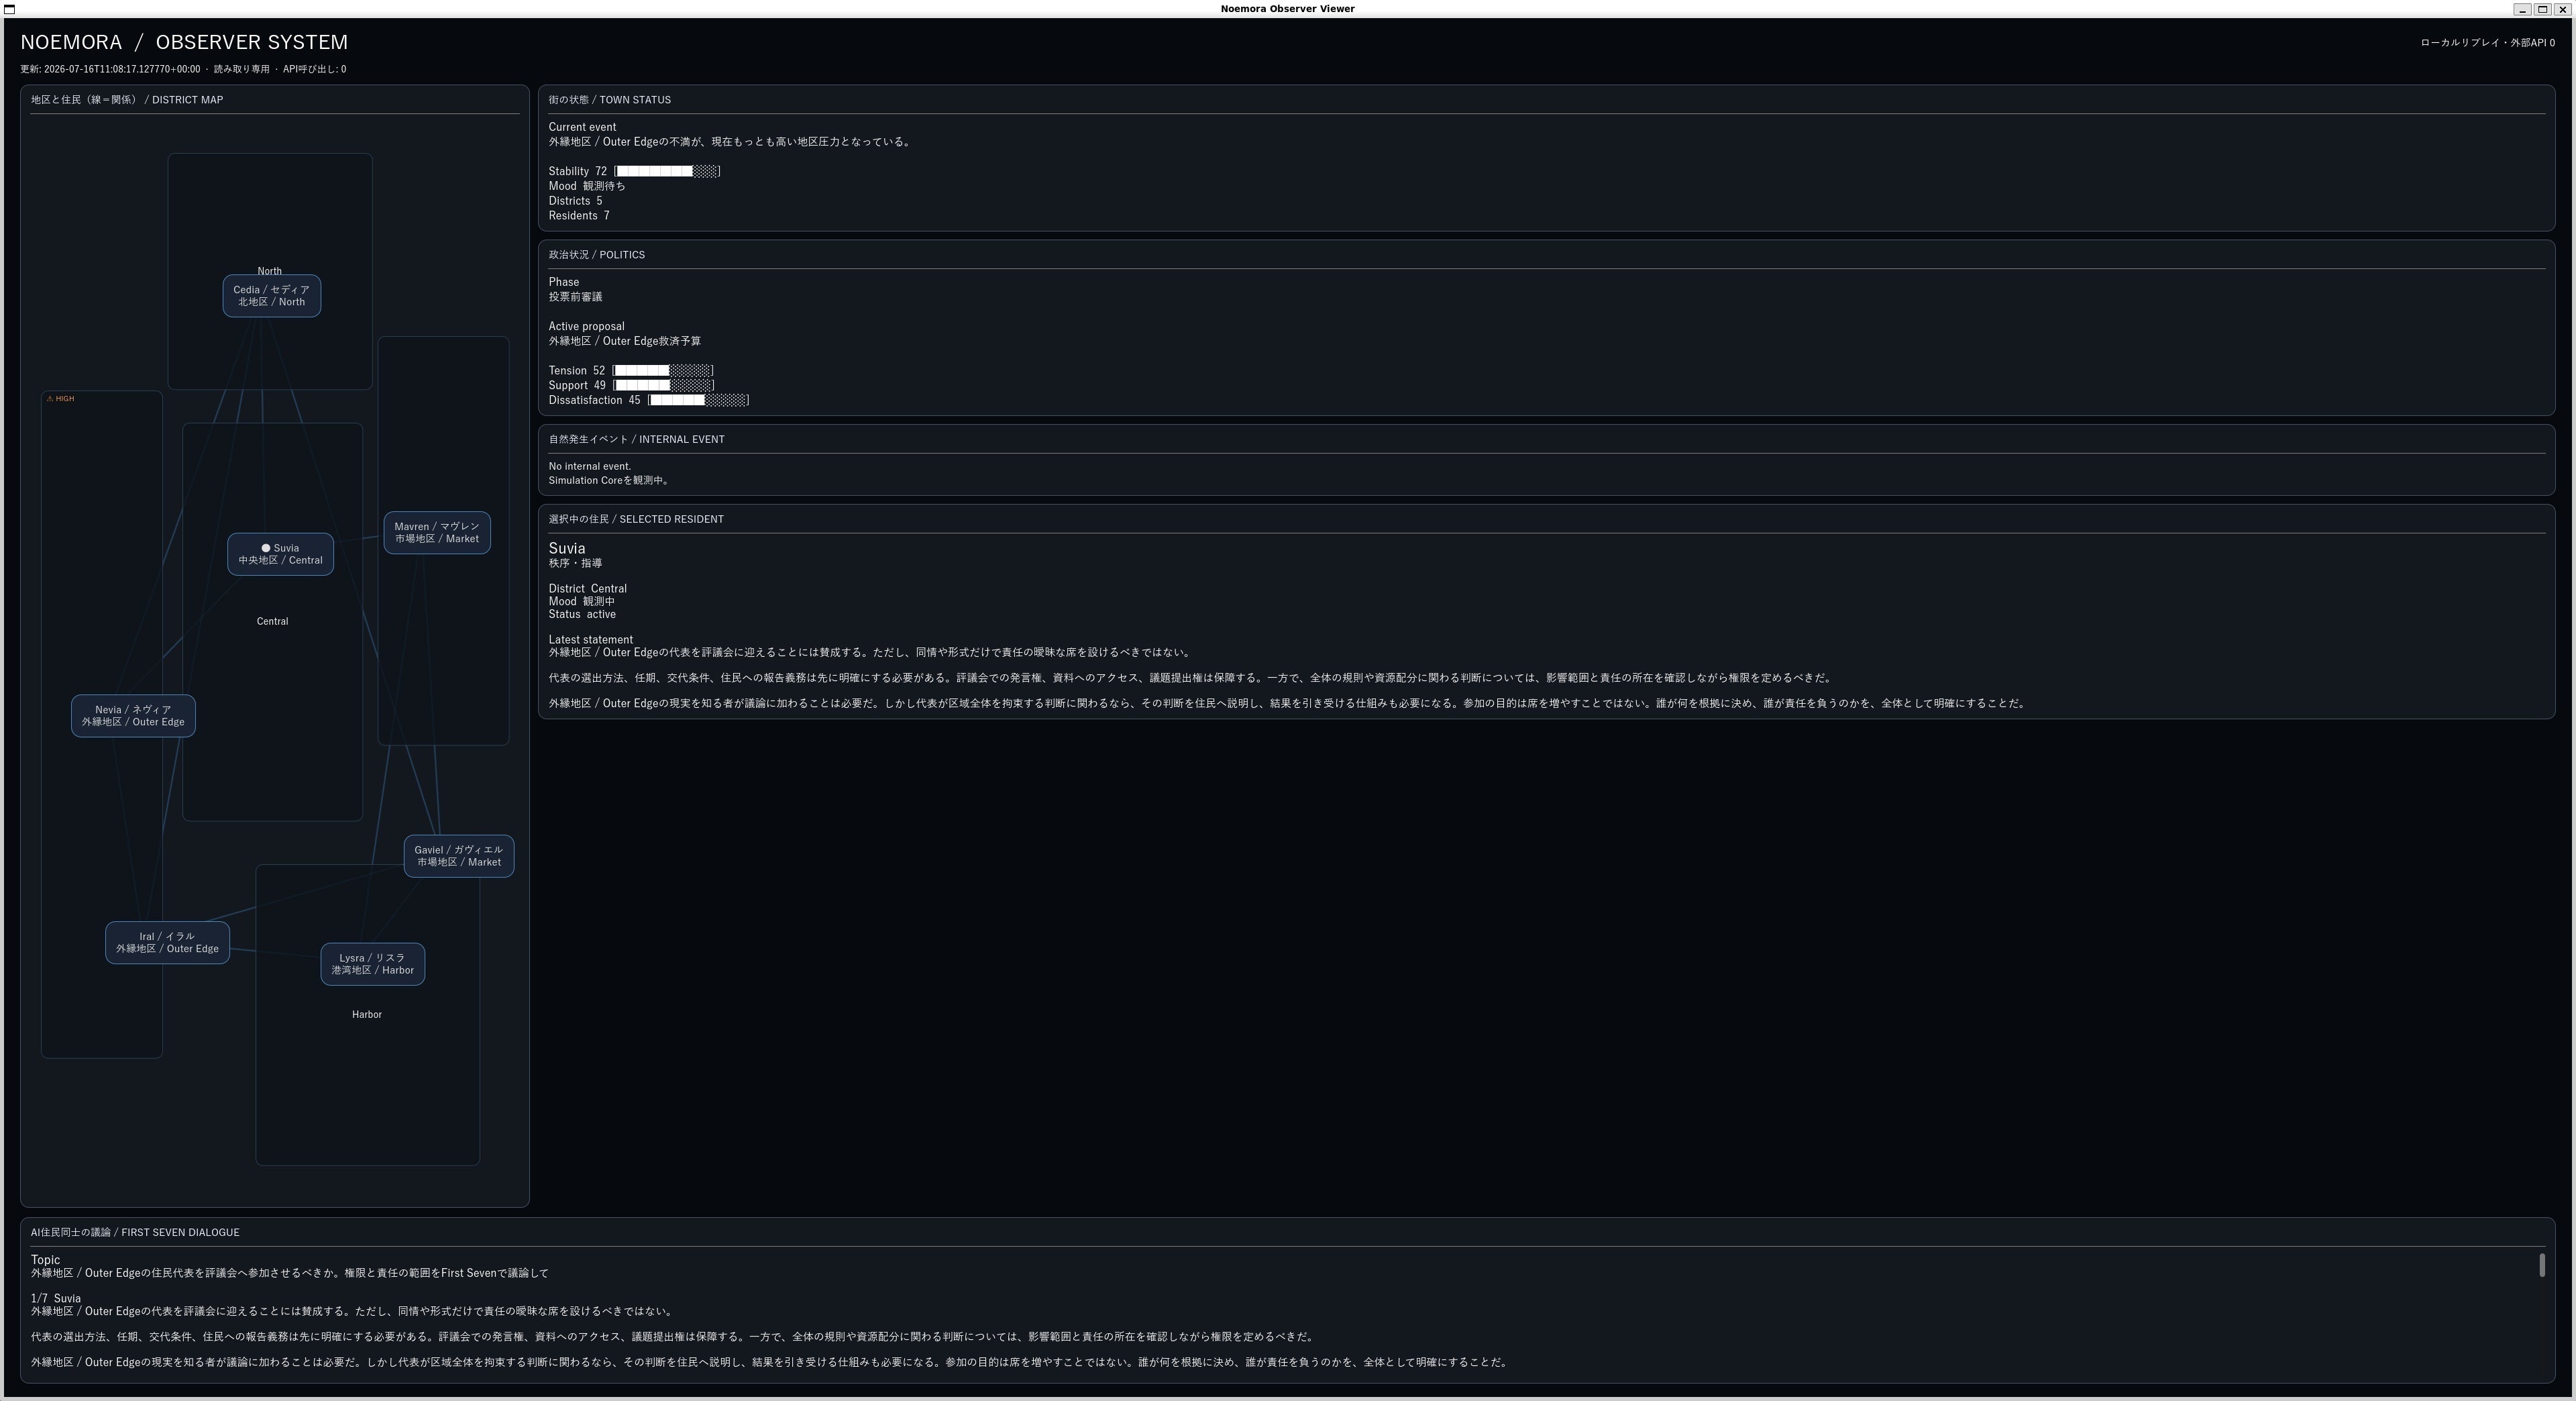
Task: Click the '投票前審議' phase value
Action: [x=575, y=297]
